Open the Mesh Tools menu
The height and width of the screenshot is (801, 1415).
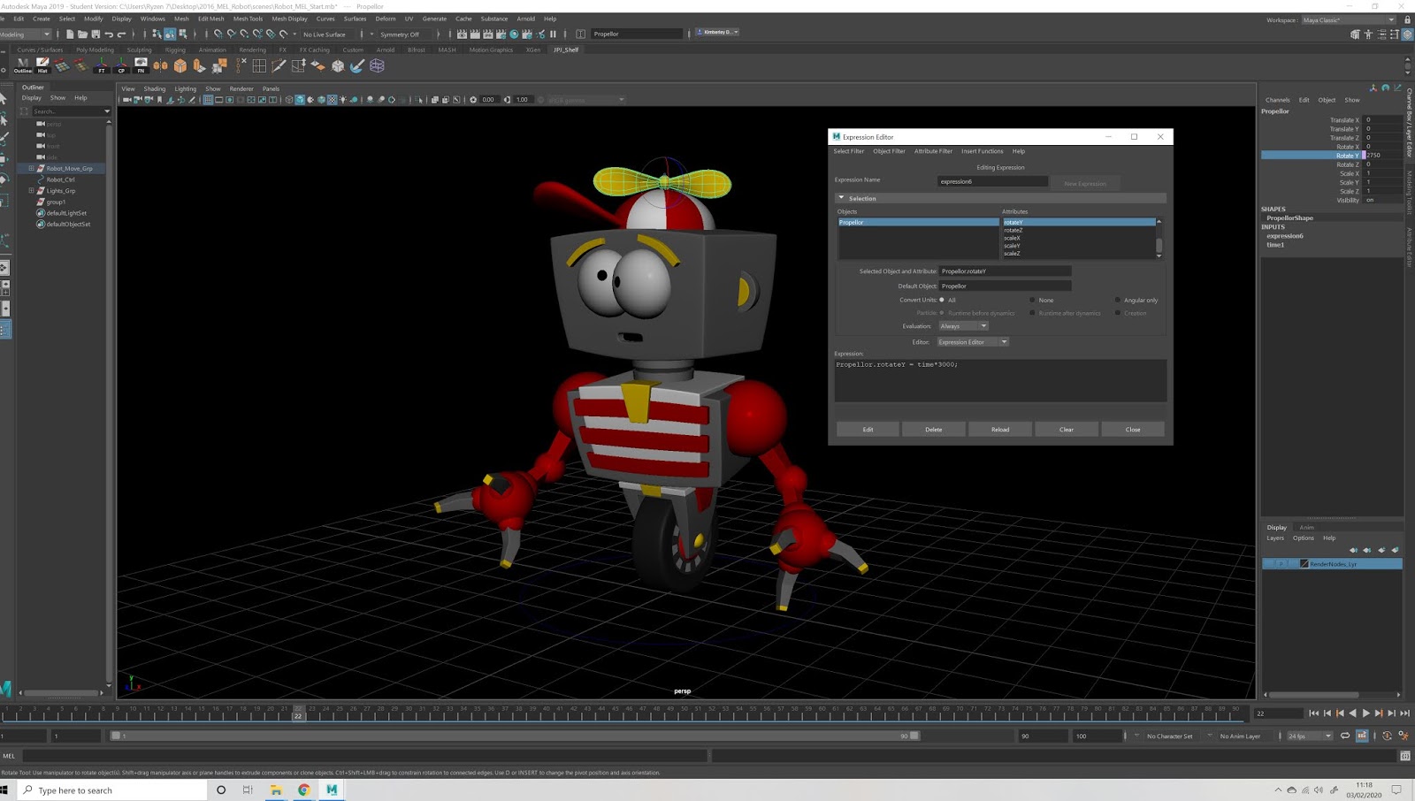pos(248,19)
